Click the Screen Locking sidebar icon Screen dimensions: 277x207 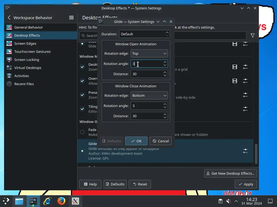click(x=9, y=60)
